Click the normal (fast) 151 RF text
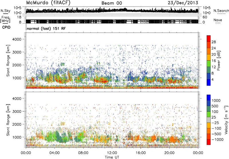This screenshot has height=159, width=229. [x=46, y=28]
